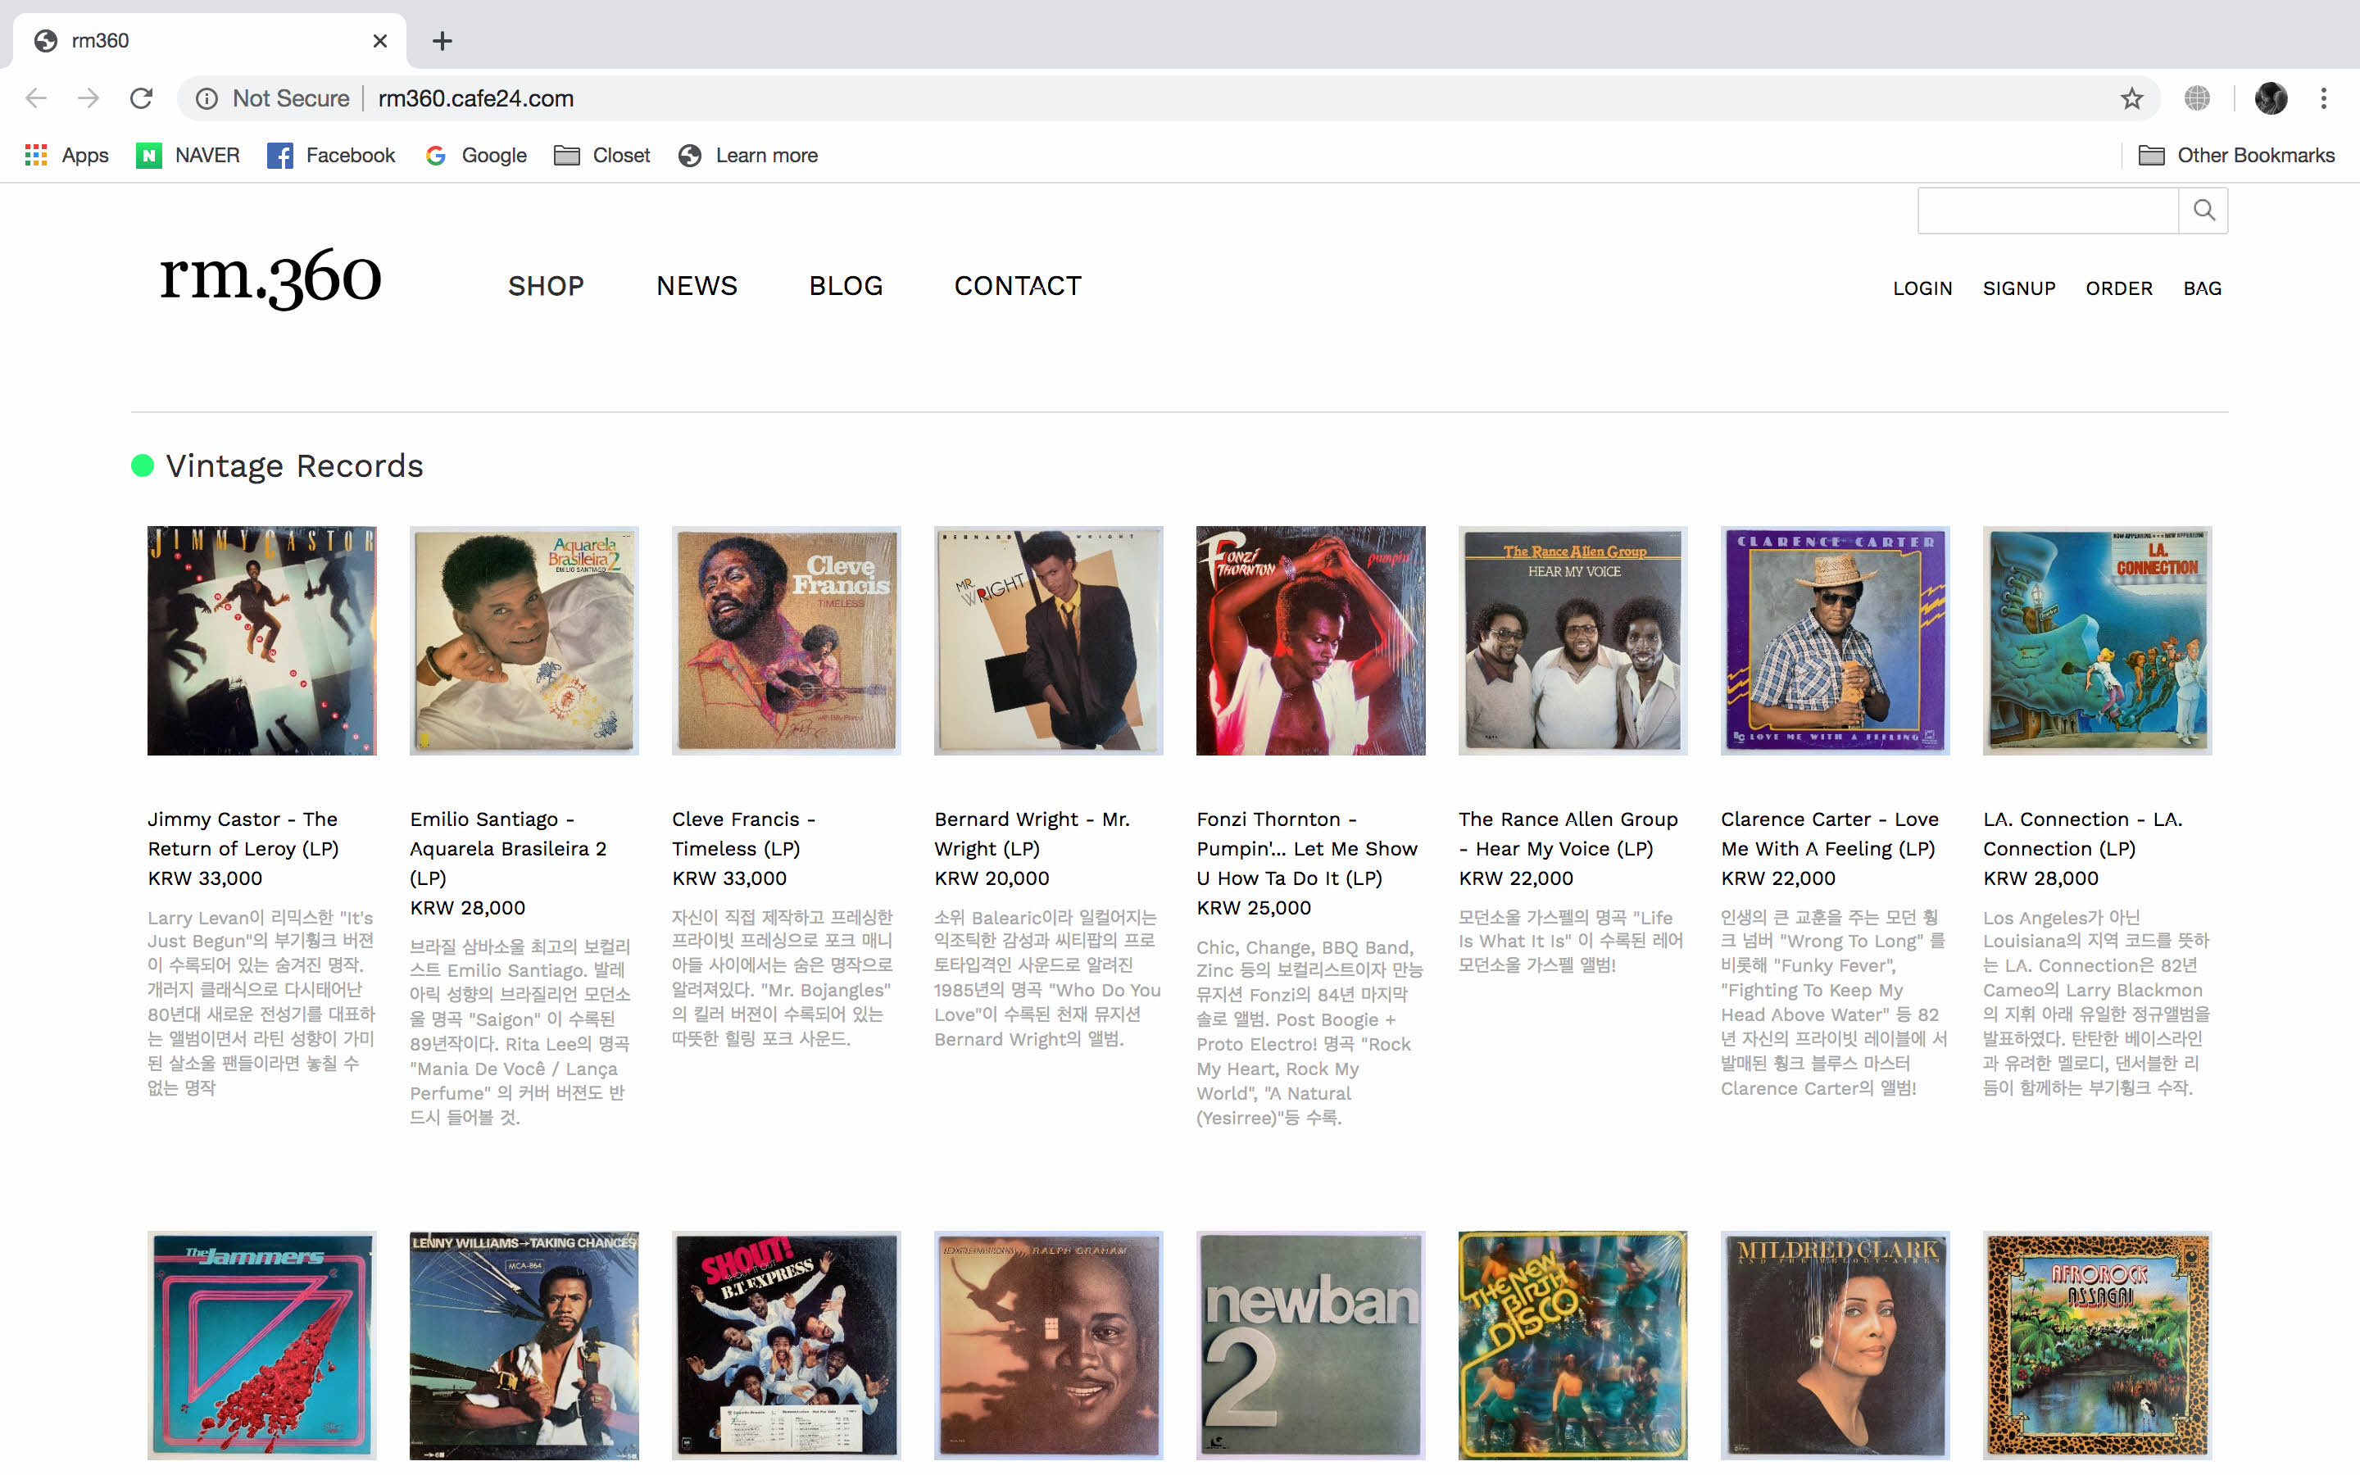Open the Google bookmark
Viewport: 2360px width, 1475px height.
pos(476,155)
